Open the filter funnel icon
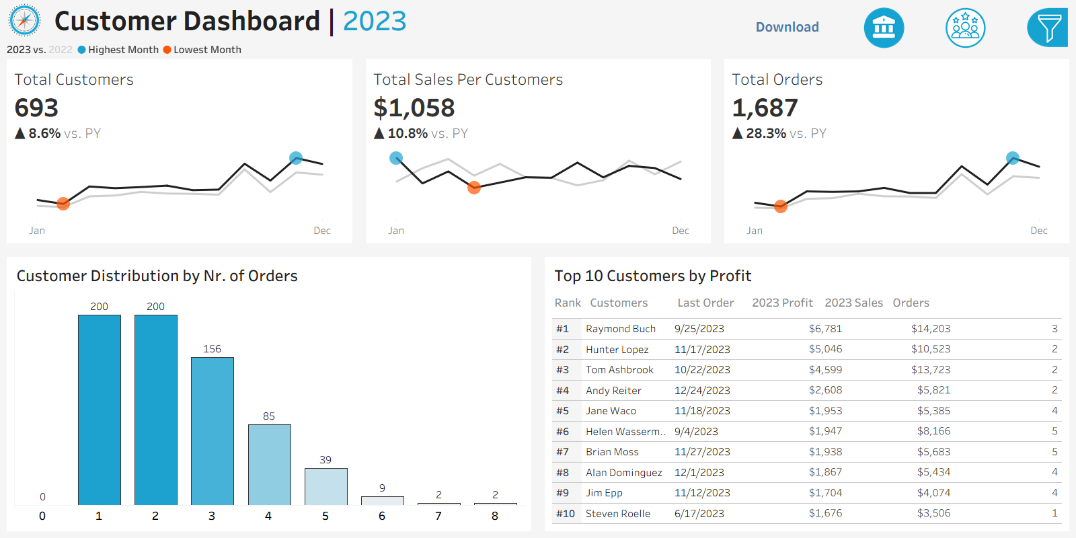 click(x=1048, y=28)
